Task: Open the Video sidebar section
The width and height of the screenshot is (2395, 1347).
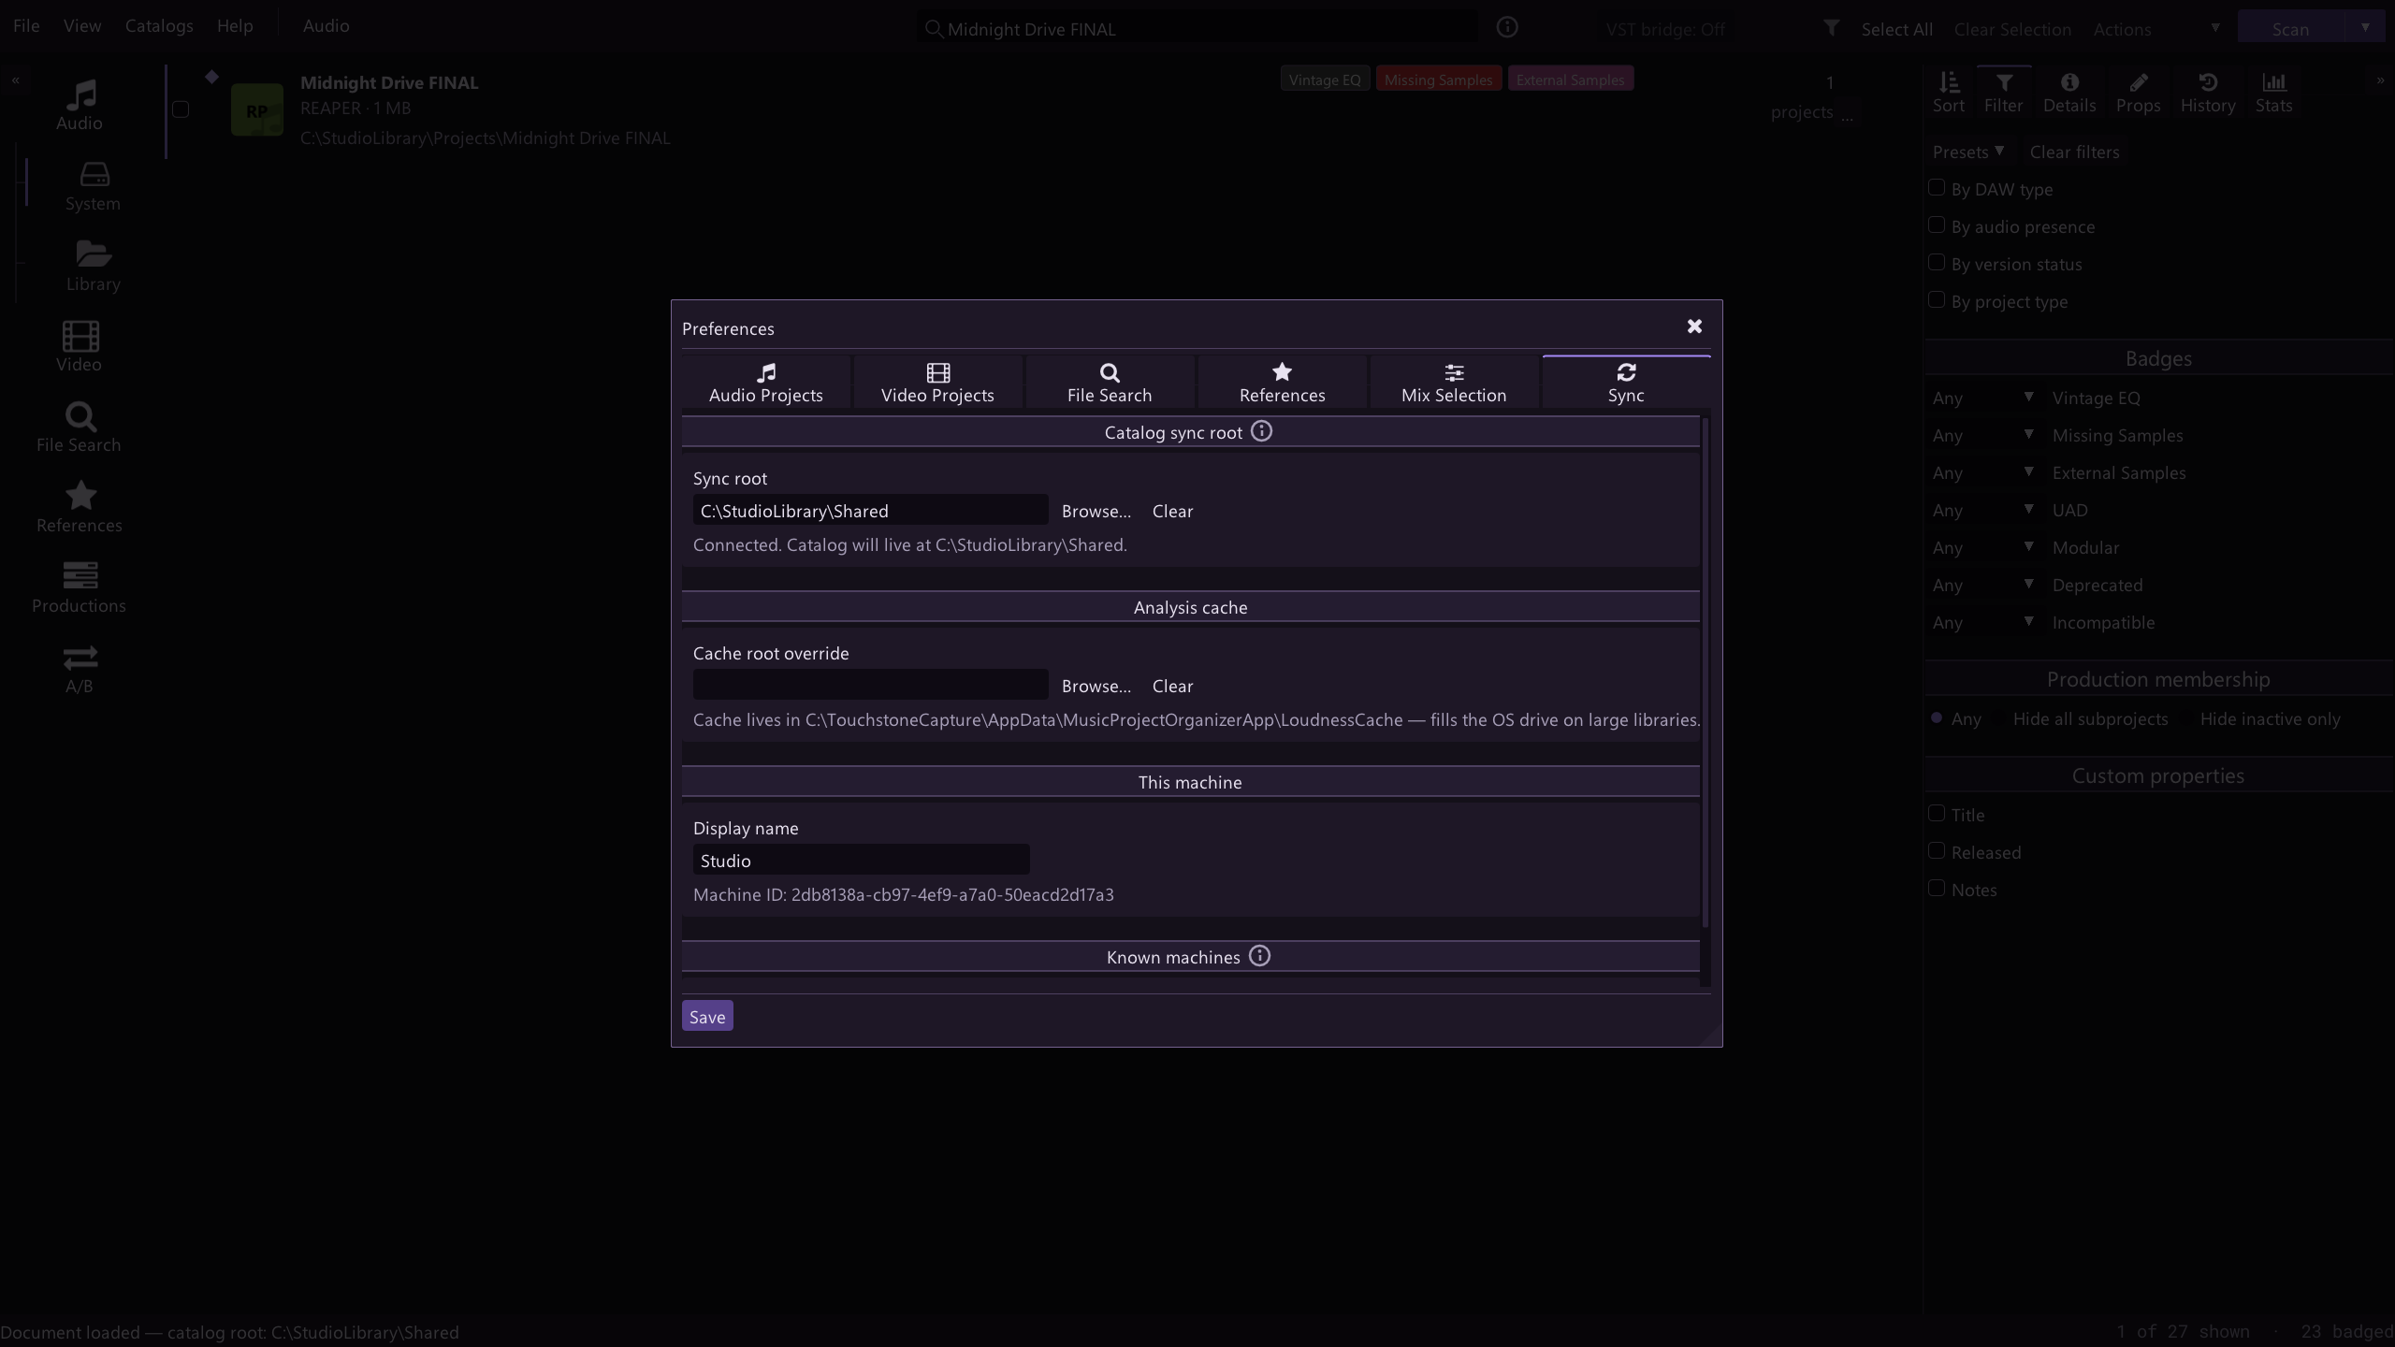Action: tap(80, 347)
